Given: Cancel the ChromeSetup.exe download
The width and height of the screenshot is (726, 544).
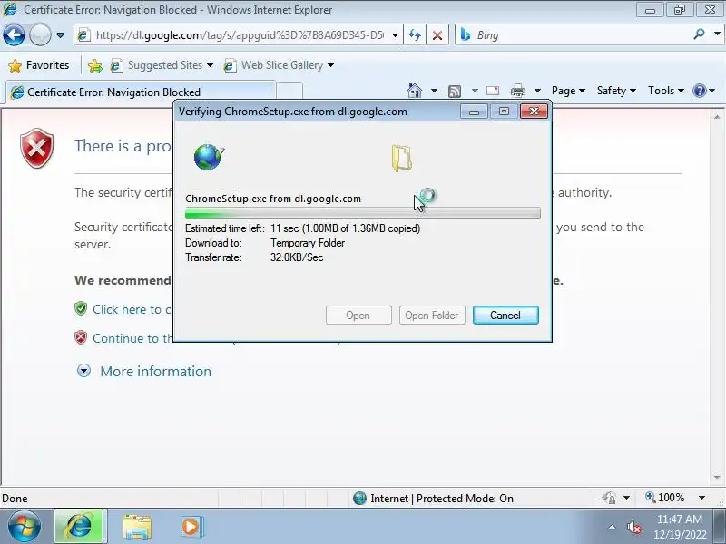Looking at the screenshot, I should click(505, 315).
